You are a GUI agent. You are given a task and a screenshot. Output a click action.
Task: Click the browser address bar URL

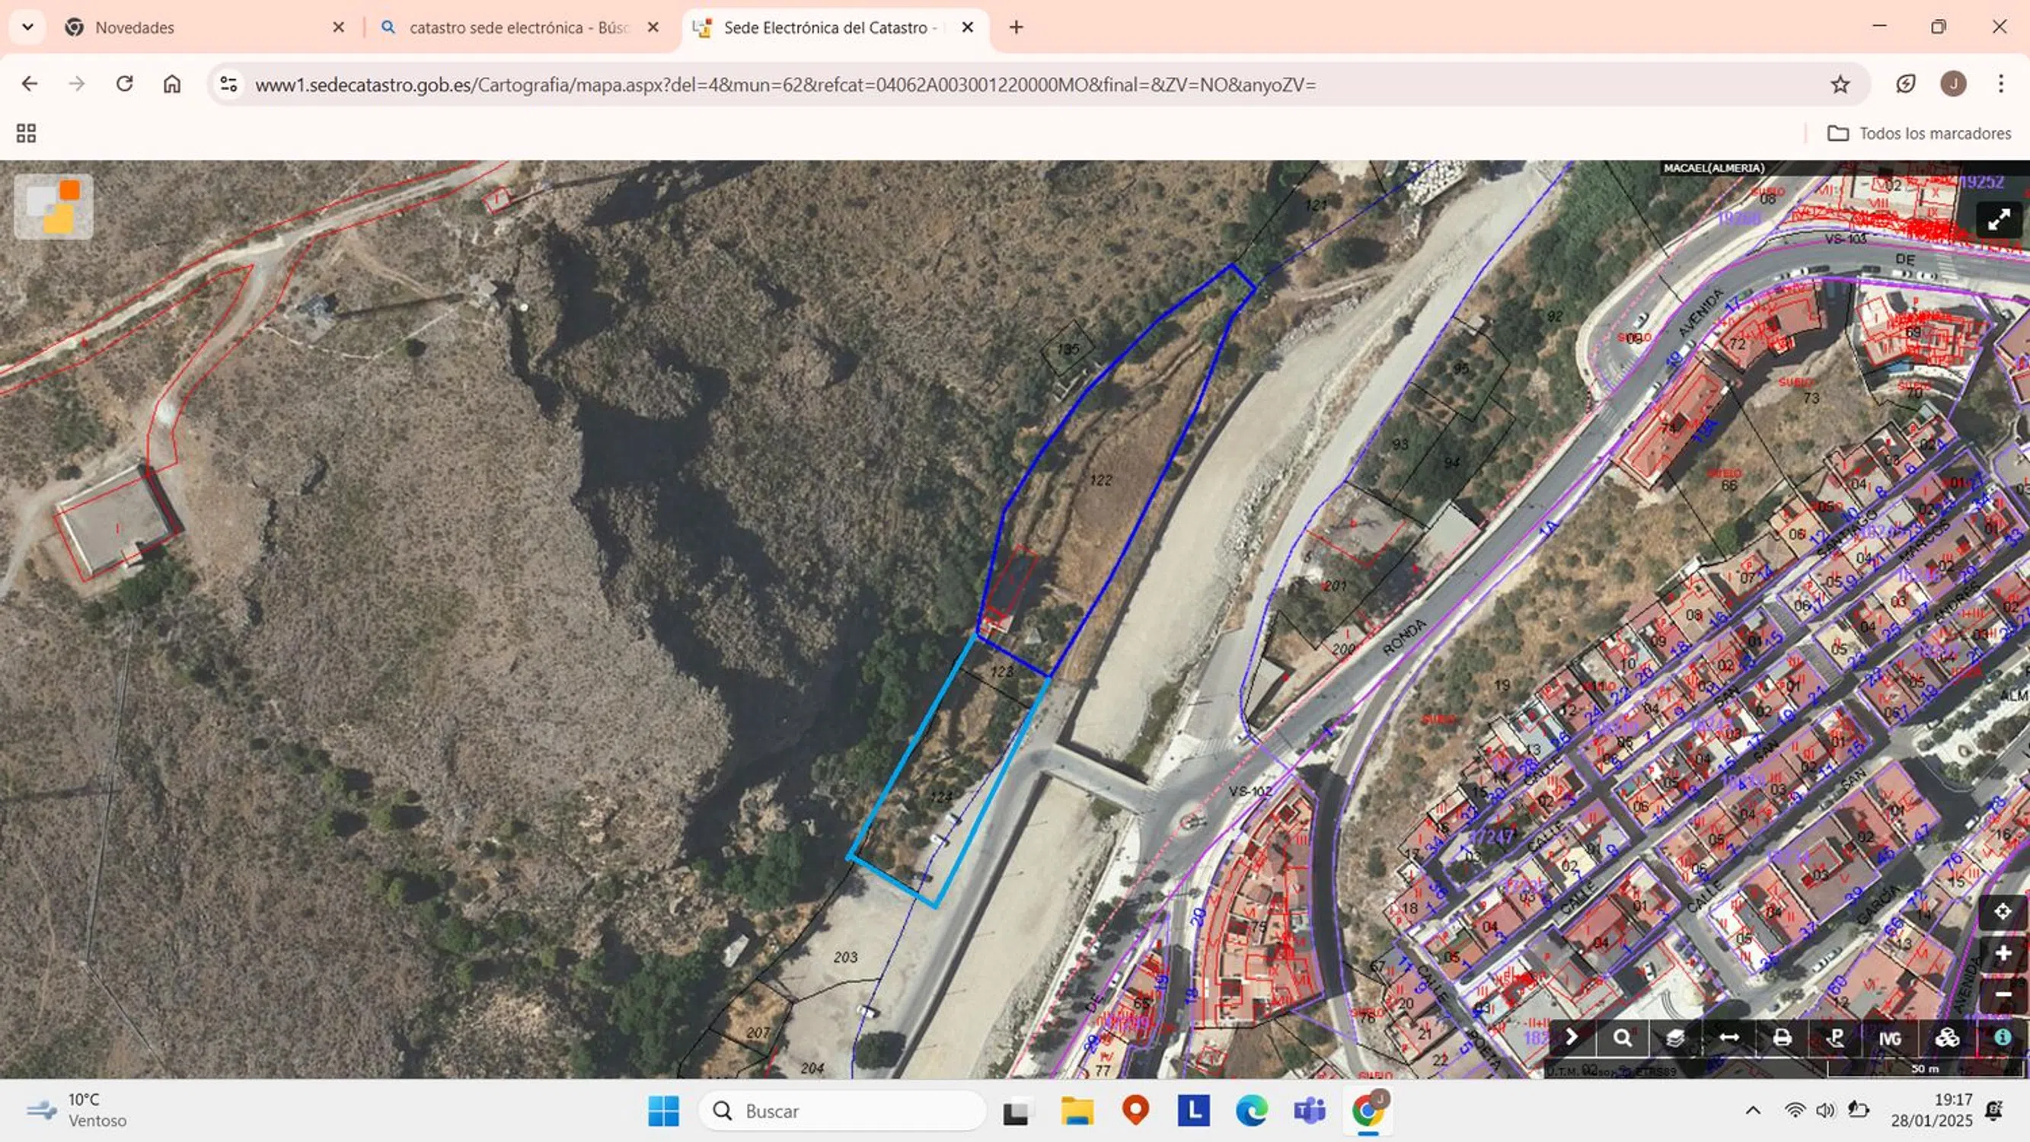coord(785,85)
